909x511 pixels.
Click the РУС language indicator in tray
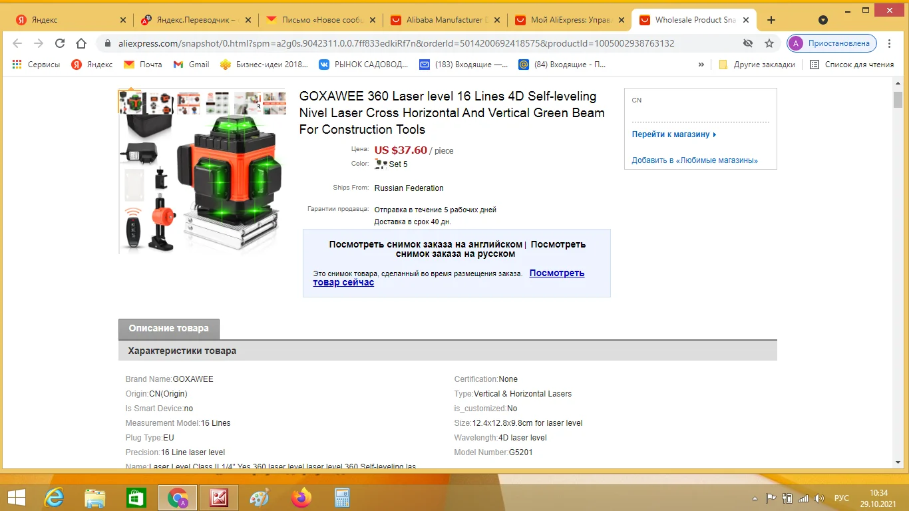[842, 498]
